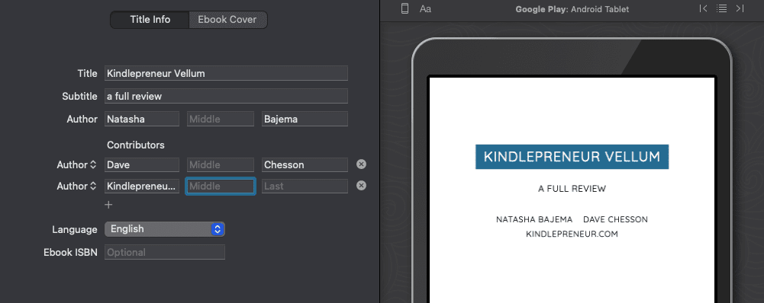Select KINDLEPRENEUR.COM in the preview page

tap(572, 234)
